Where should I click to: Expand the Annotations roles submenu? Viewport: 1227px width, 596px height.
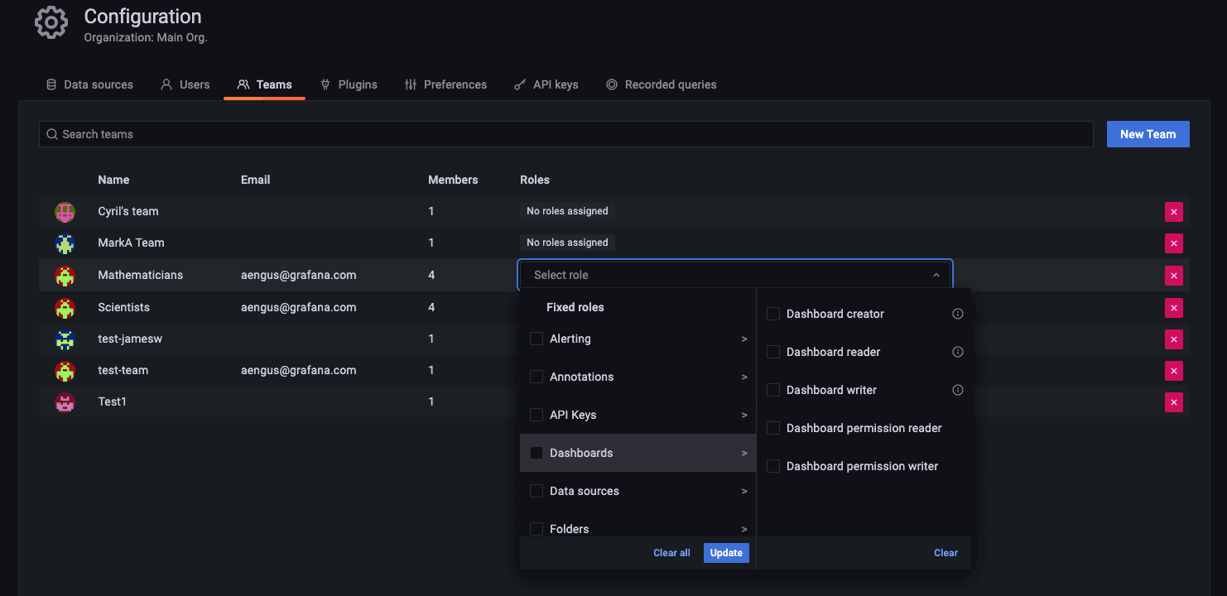pyautogui.click(x=743, y=377)
